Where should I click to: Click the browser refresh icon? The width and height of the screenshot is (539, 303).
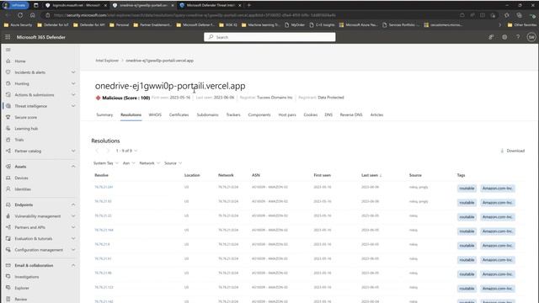[20, 15]
